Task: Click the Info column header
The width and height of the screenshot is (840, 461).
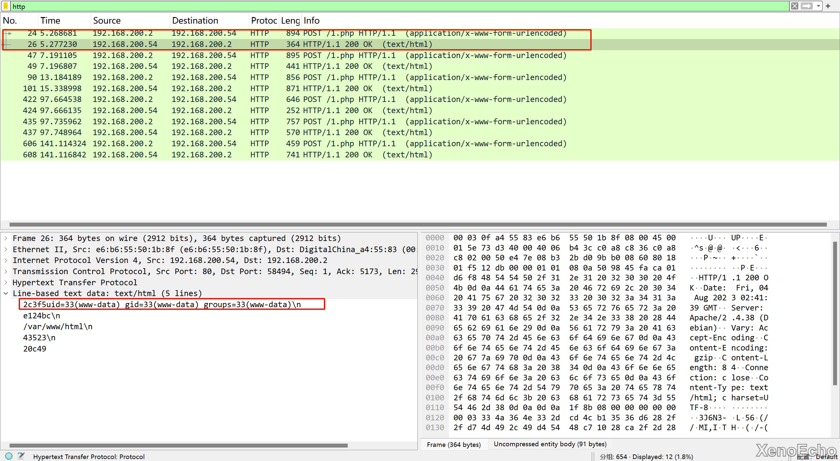Action: coord(311,21)
